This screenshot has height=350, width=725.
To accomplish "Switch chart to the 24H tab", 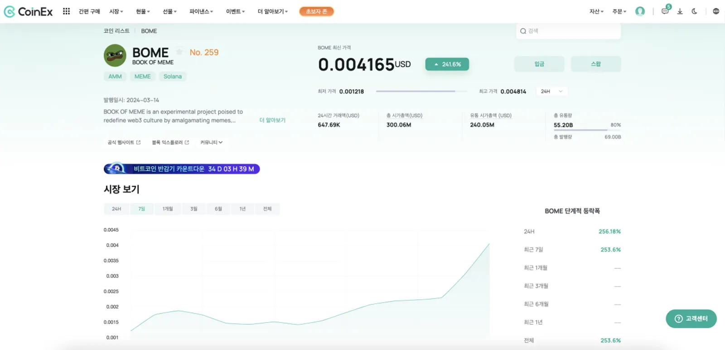I will pos(116,209).
